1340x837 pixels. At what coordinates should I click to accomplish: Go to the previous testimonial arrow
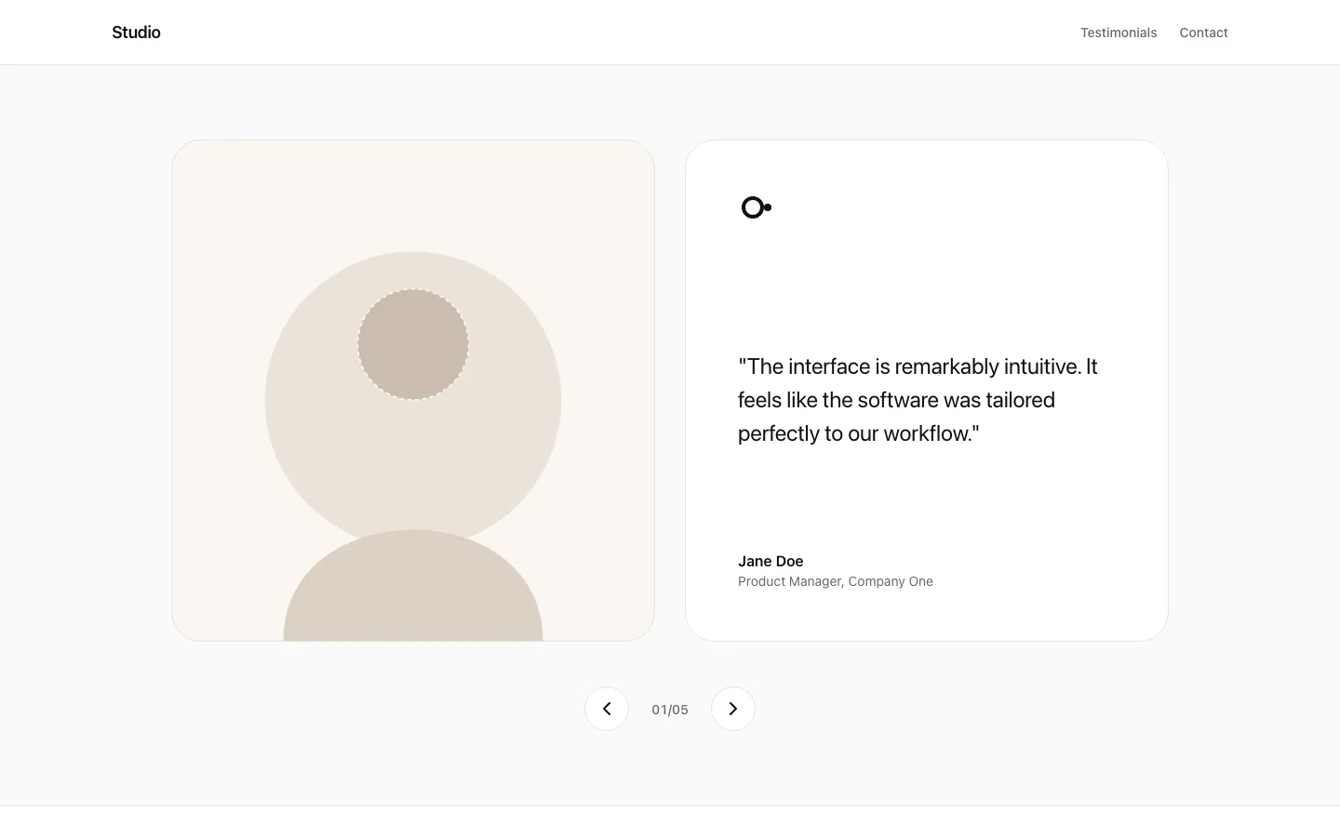pyautogui.click(x=607, y=709)
